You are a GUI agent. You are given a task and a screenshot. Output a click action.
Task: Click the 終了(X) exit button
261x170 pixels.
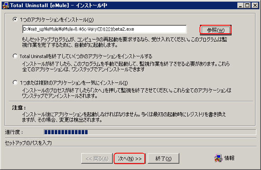(163, 159)
